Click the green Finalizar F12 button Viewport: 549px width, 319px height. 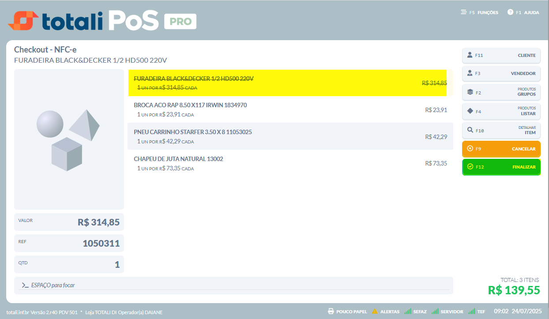tap(501, 167)
